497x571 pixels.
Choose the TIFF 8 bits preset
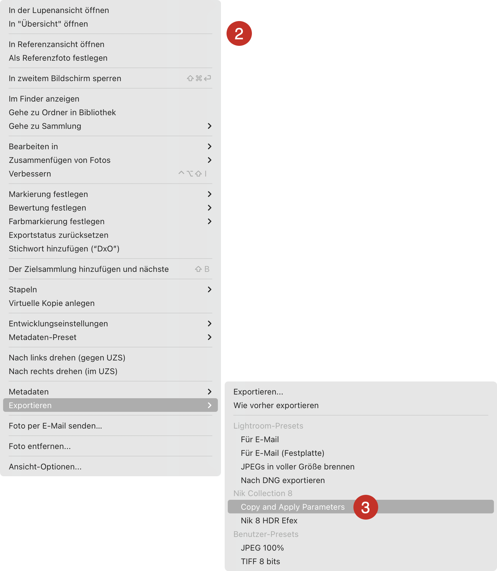(361, 561)
